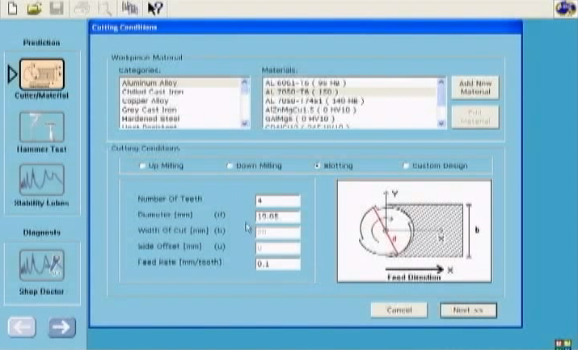Select the Down Milling radio button
The width and height of the screenshot is (578, 350).
[x=230, y=166]
